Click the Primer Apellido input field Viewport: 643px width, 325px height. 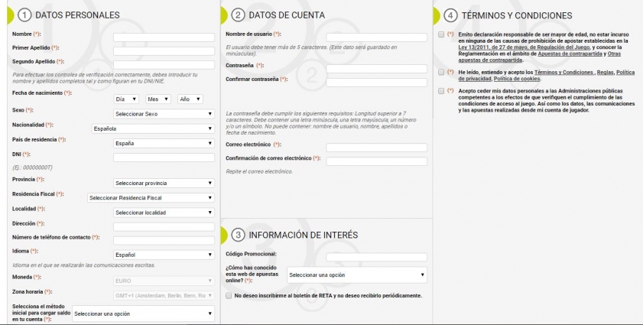pos(164,51)
